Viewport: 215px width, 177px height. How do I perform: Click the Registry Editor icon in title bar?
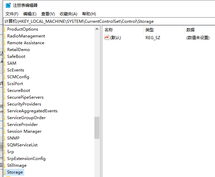[8, 5]
